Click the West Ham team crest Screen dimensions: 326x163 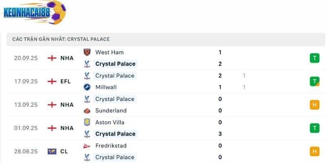pyautogui.click(x=86, y=52)
